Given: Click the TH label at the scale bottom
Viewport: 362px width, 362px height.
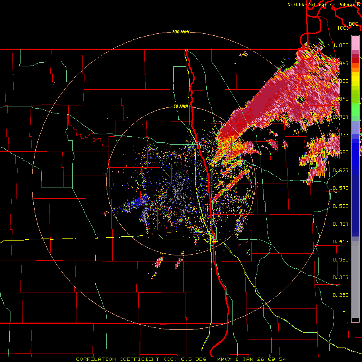Looking at the screenshot, I should click(346, 313).
